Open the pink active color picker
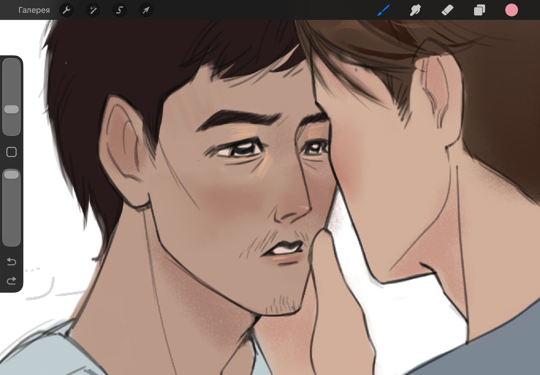This screenshot has height=375, width=540. (511, 10)
